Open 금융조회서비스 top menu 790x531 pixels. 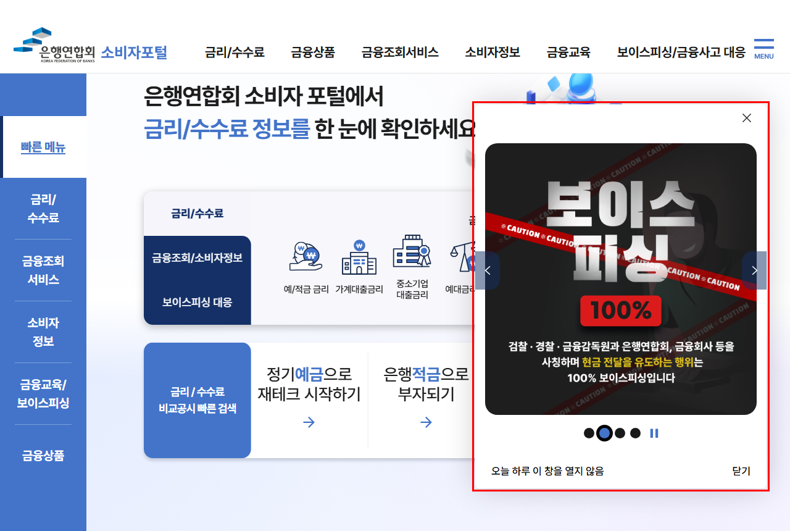(x=400, y=52)
